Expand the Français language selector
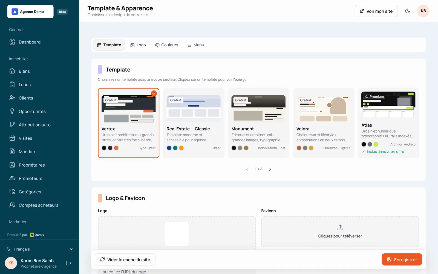This screenshot has height=274, width=438. click(39, 249)
